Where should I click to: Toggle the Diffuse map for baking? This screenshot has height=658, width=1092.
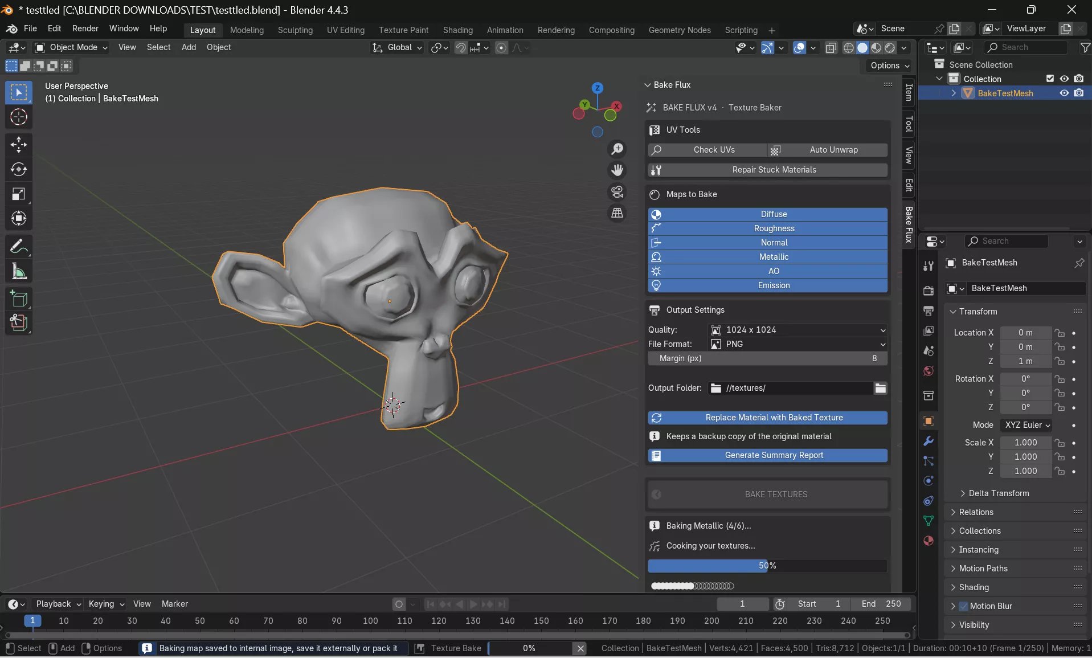pyautogui.click(x=768, y=215)
